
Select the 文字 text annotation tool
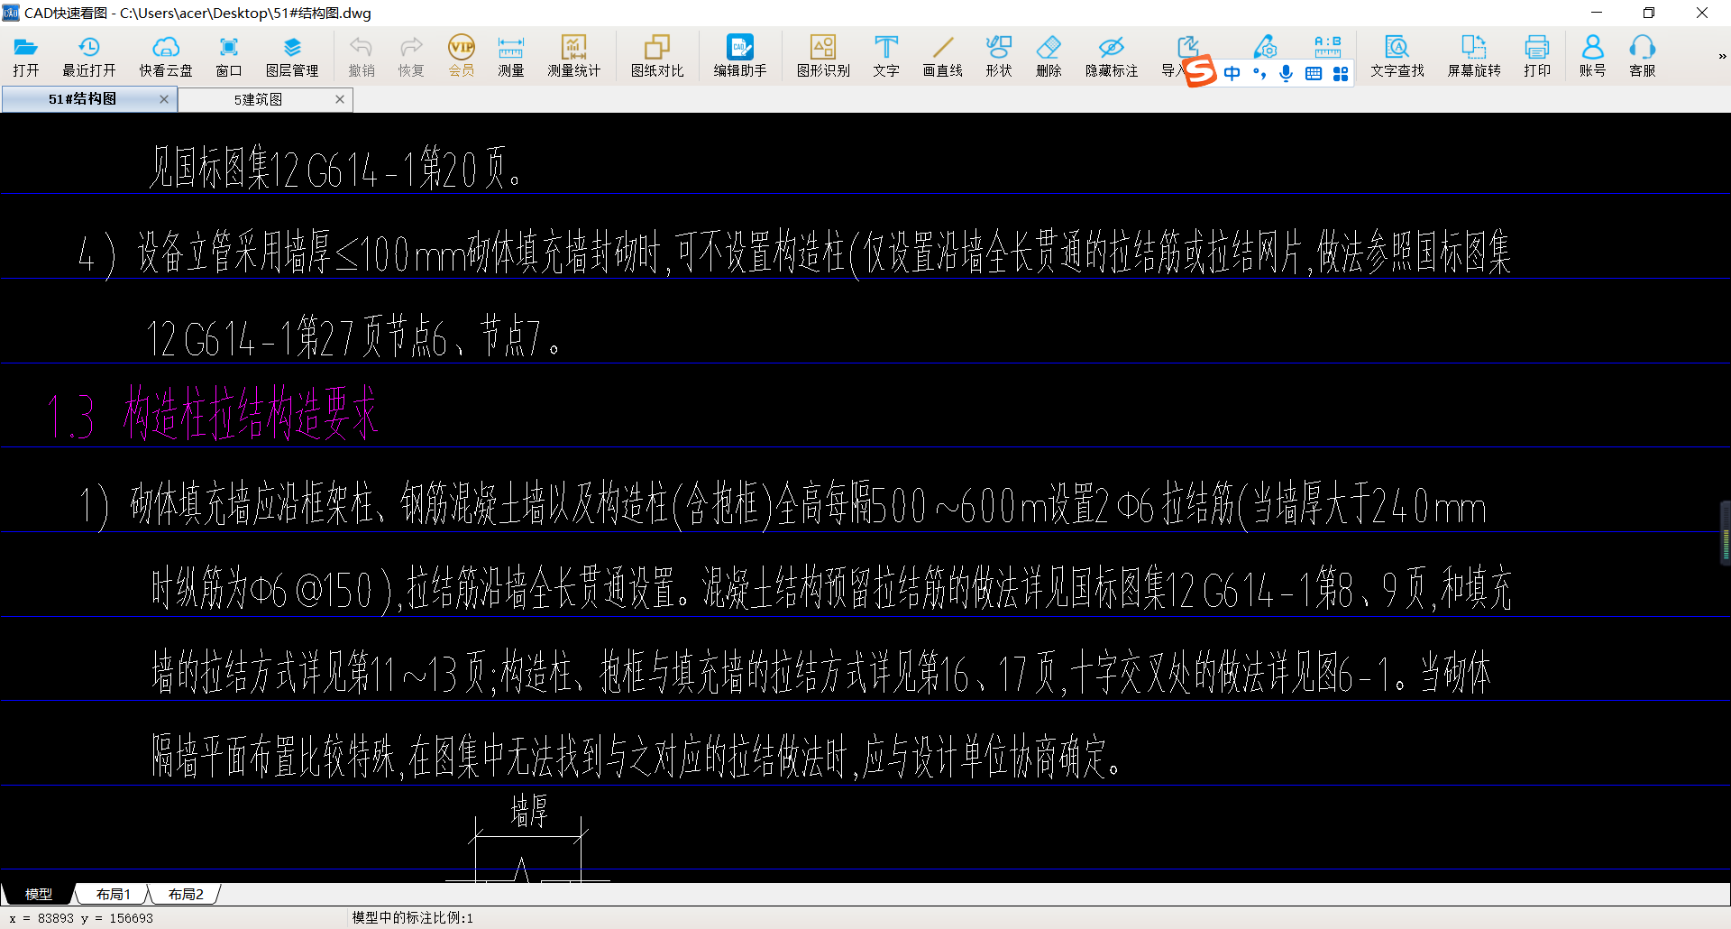tap(886, 57)
